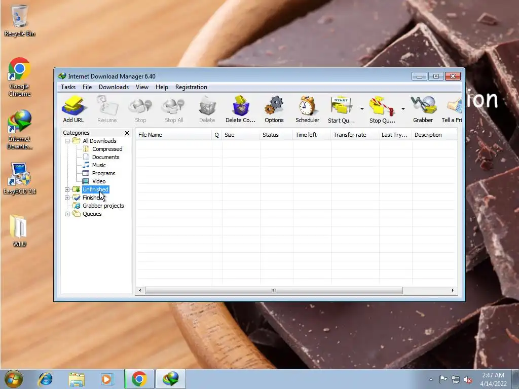Click the Action Center flag icon
This screenshot has height=389, width=519.
(x=443, y=379)
